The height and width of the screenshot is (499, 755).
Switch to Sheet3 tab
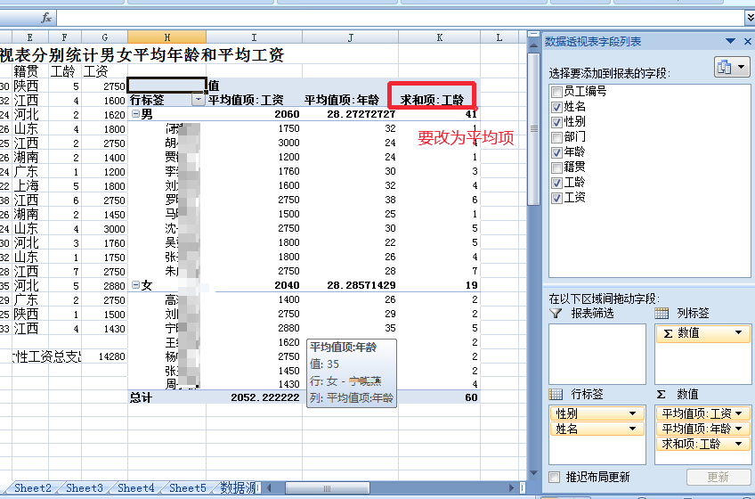tap(85, 488)
